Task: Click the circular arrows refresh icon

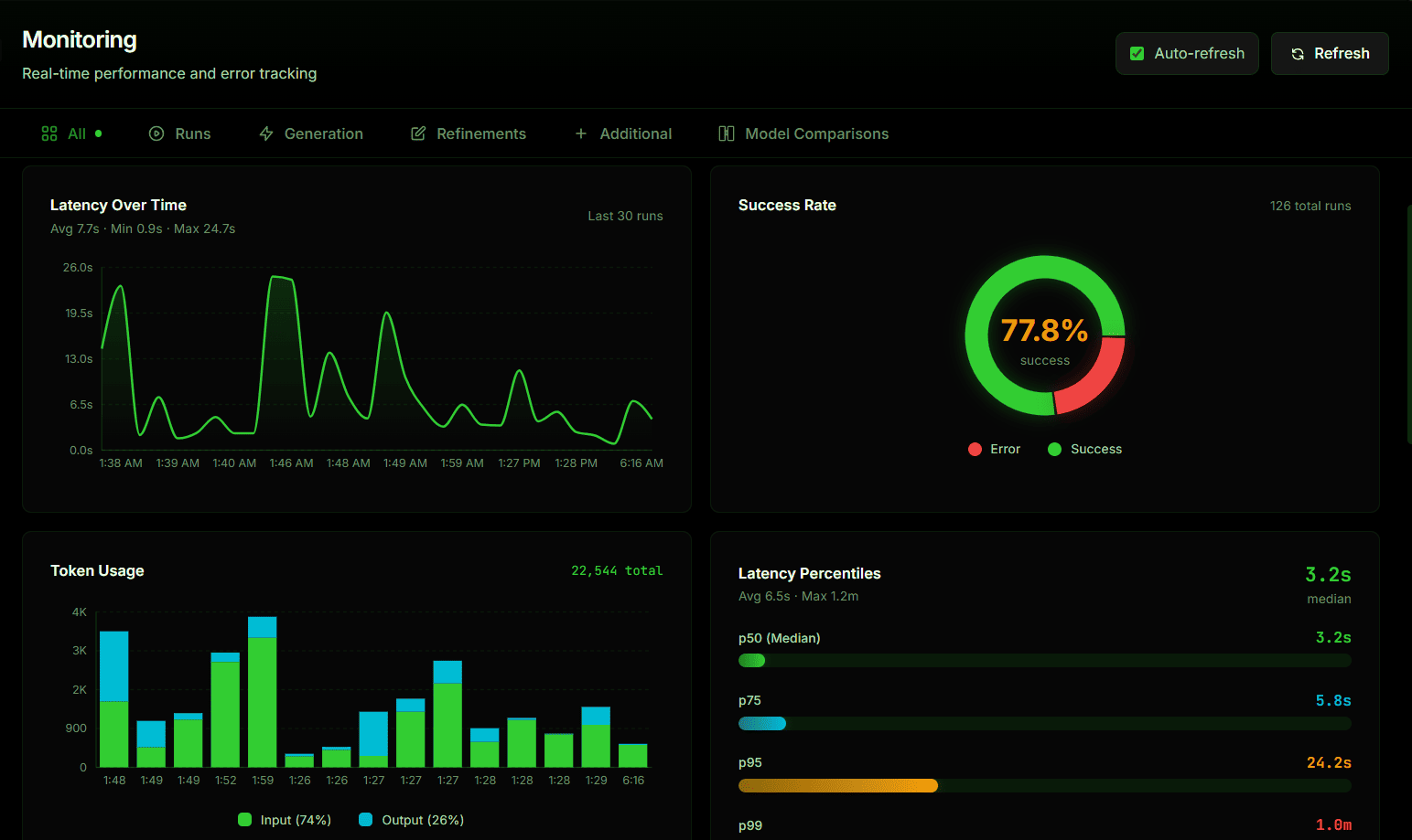Action: coord(1298,54)
